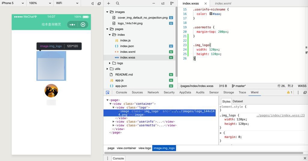This screenshot has width=308, height=161.
Task: Click the element inspector picker icon
Action: point(108,93)
